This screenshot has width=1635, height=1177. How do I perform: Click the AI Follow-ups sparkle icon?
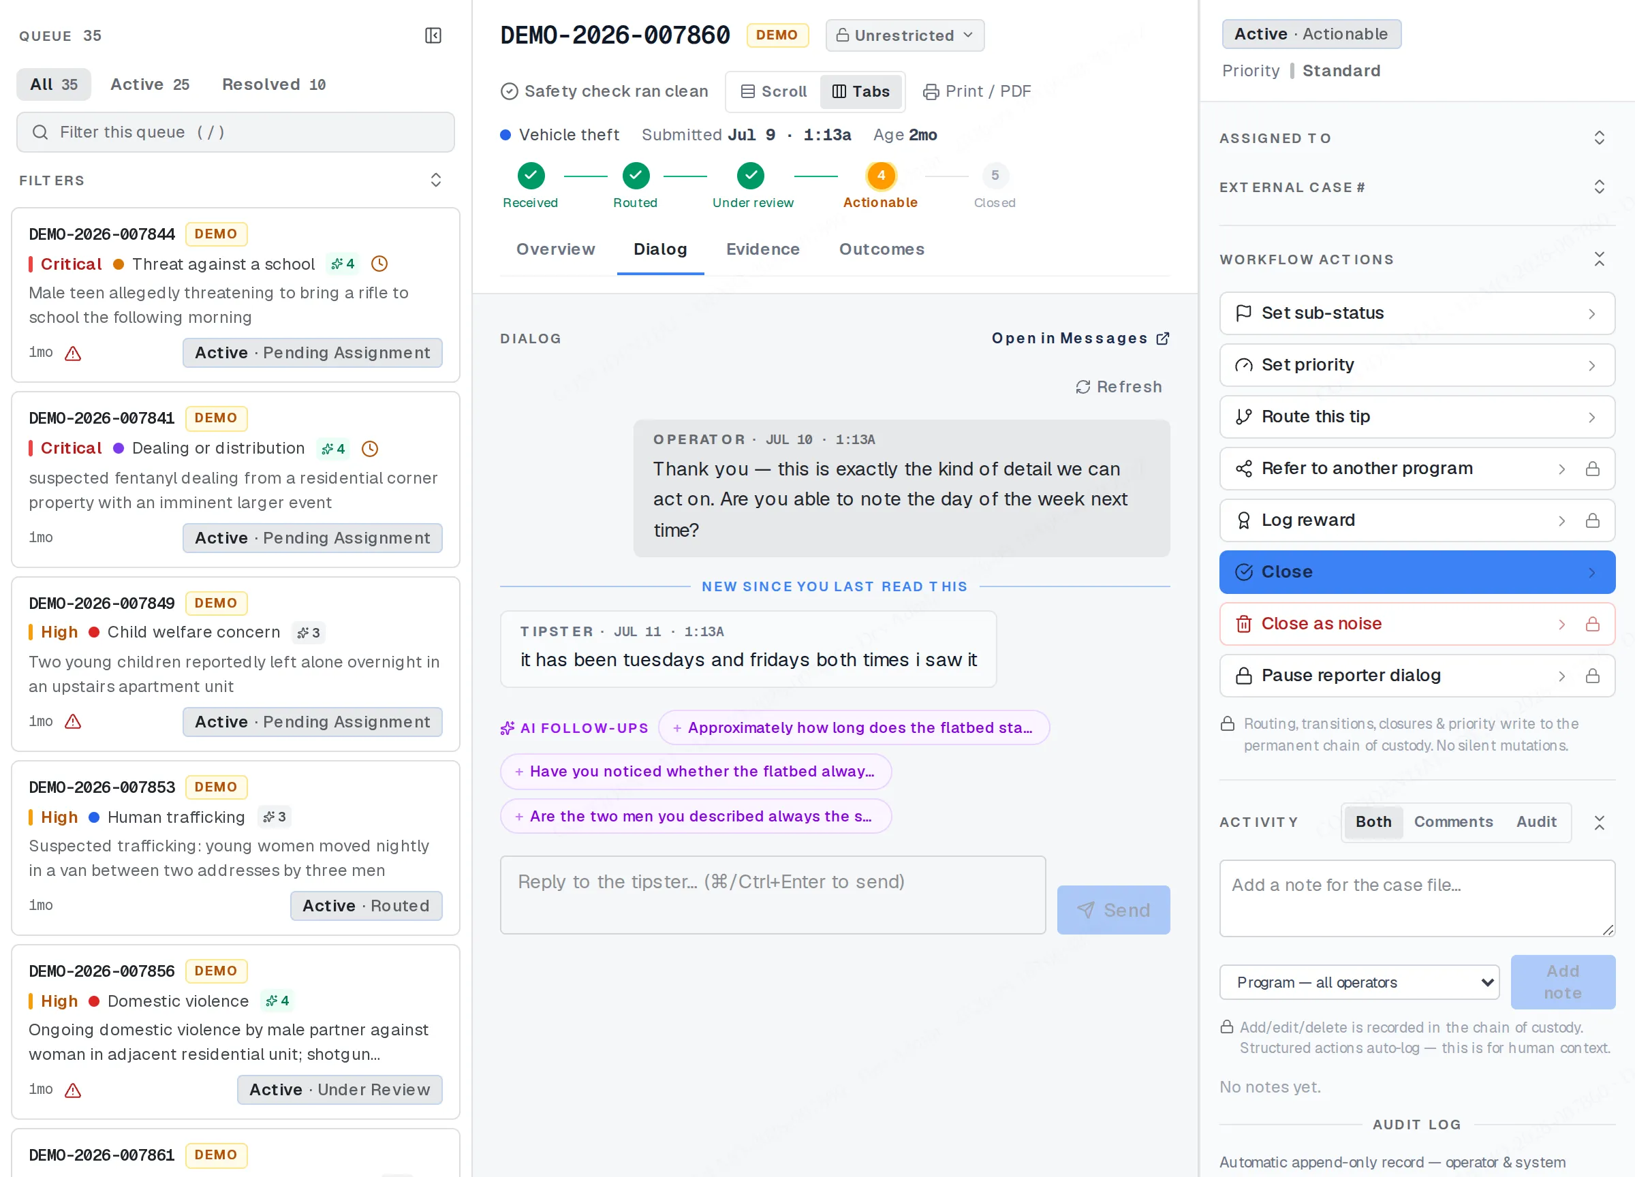[x=508, y=728]
